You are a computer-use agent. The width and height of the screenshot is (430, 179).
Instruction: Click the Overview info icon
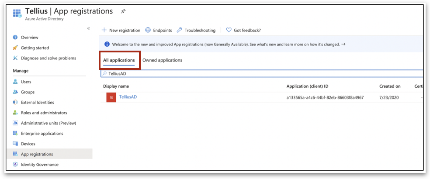tap(15, 37)
